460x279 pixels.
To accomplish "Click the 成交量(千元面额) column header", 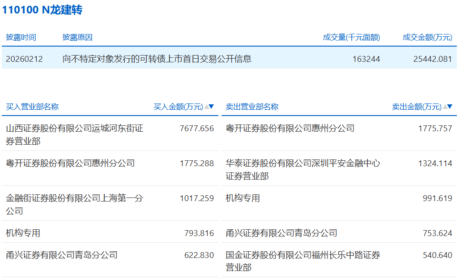I will [351, 37].
